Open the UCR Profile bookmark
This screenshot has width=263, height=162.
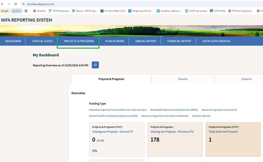[218, 11]
